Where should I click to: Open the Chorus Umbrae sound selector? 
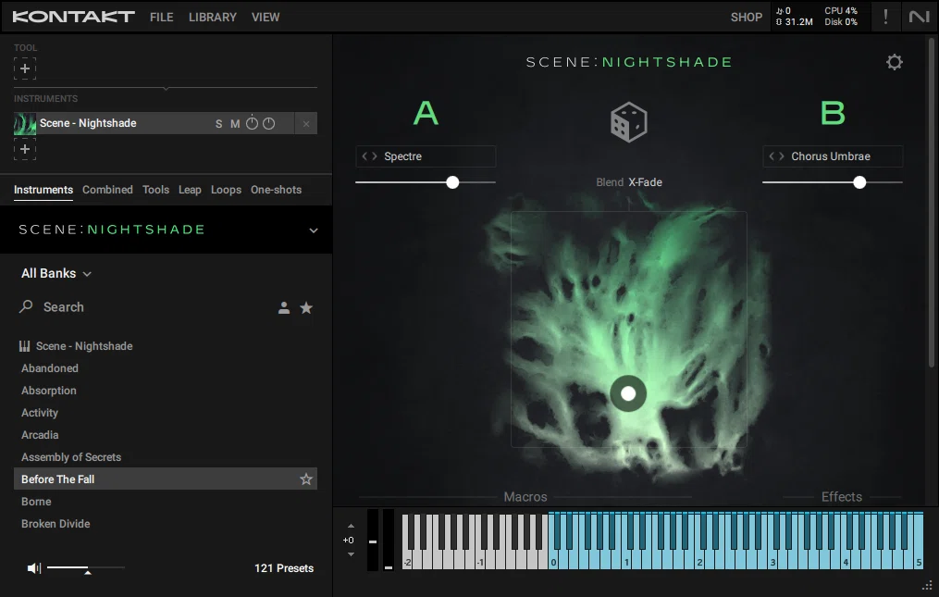click(833, 155)
